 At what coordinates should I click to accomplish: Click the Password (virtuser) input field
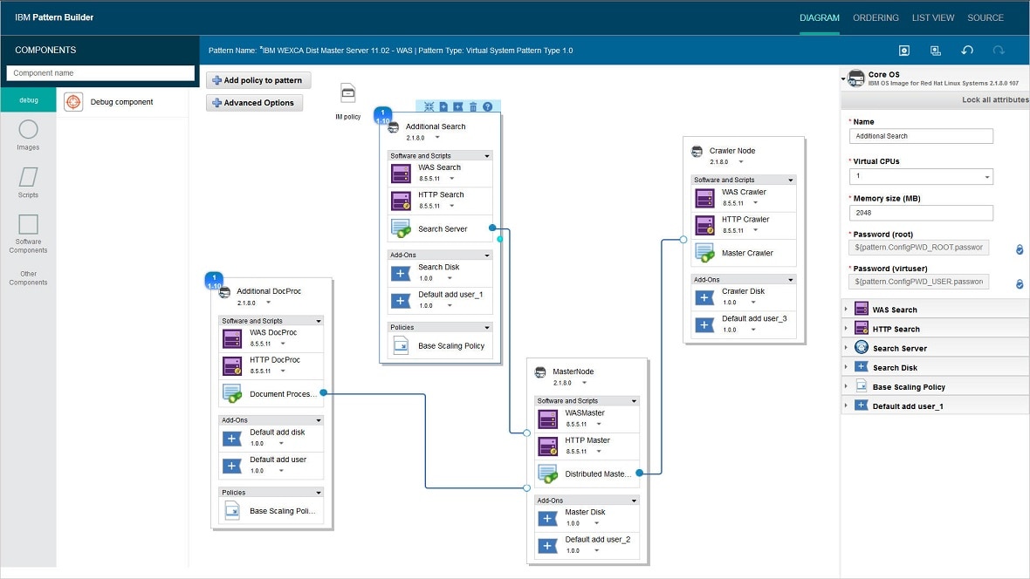click(919, 282)
